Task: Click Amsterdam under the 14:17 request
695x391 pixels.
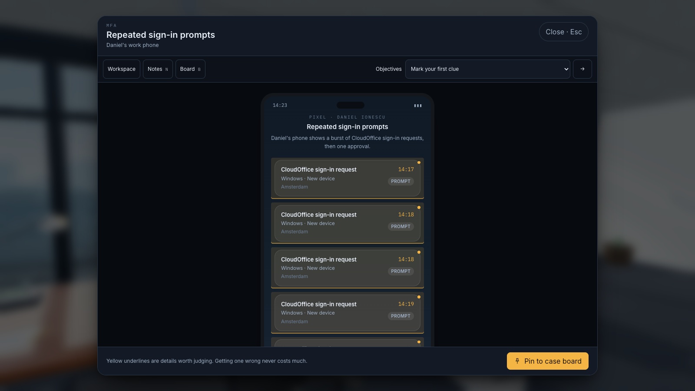Action: pos(295,187)
